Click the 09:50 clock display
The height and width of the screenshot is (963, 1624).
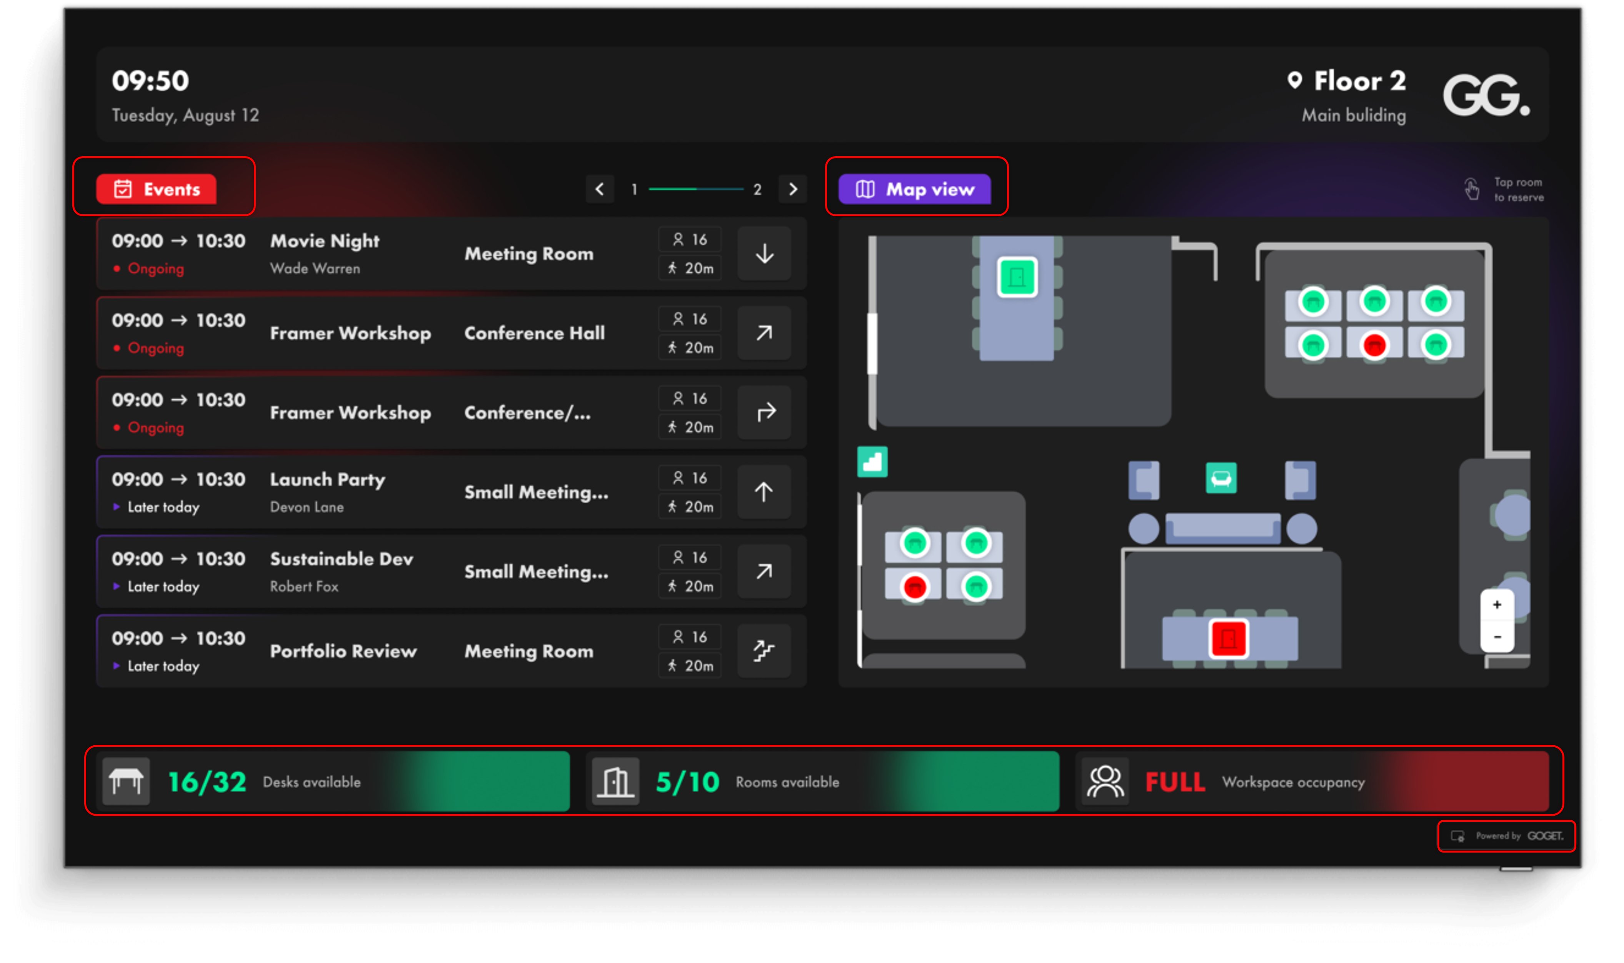150,81
